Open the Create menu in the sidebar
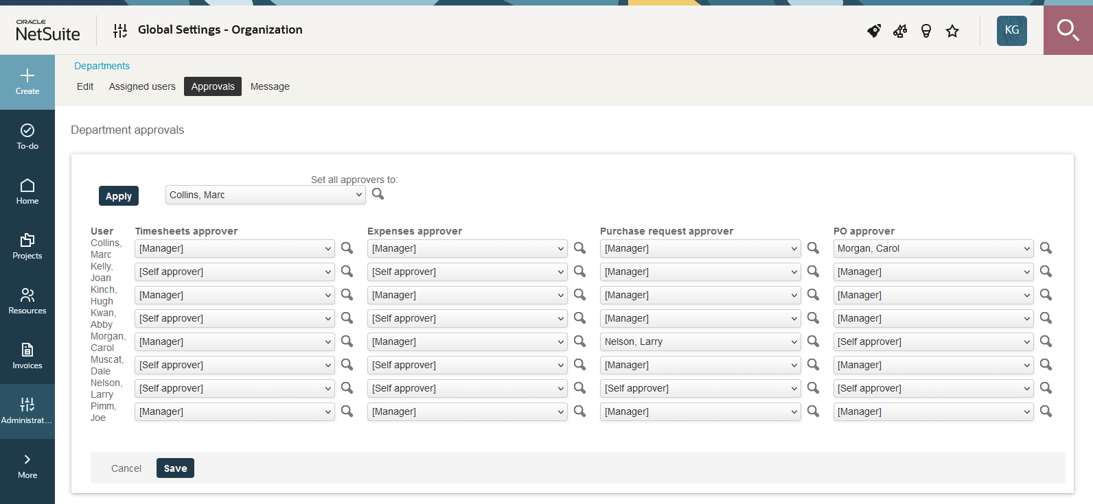The image size is (1093, 504). pos(27,82)
